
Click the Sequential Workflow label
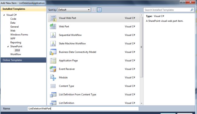point(70,35)
